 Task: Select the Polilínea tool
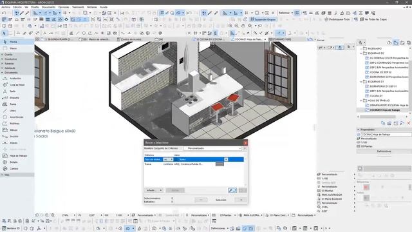coord(17,123)
